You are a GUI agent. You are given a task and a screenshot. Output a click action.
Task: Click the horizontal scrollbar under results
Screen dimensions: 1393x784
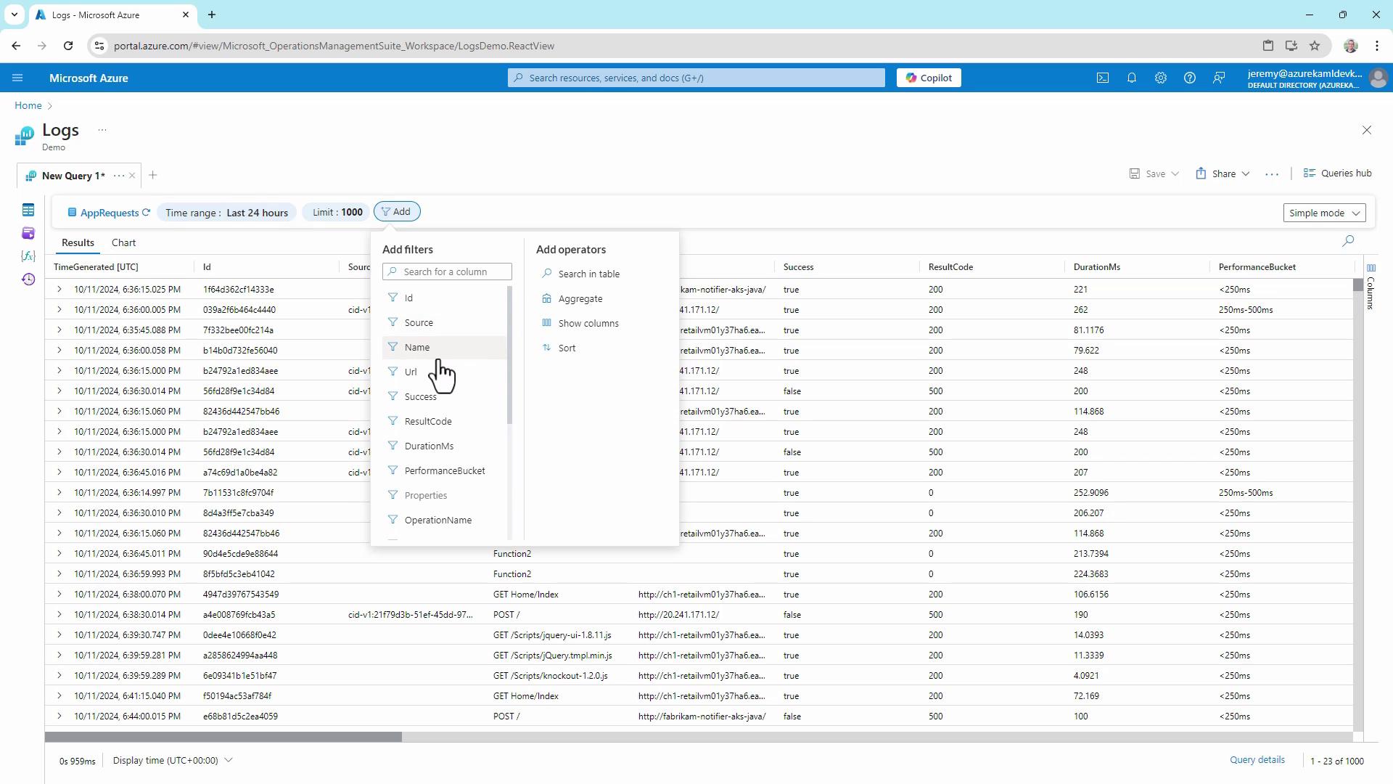click(x=223, y=737)
